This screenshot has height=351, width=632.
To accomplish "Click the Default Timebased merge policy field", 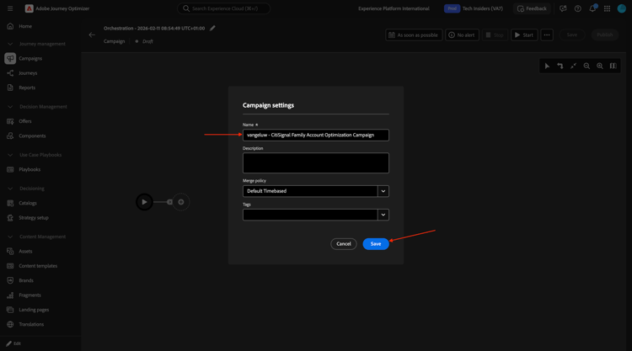I will [x=310, y=191].
